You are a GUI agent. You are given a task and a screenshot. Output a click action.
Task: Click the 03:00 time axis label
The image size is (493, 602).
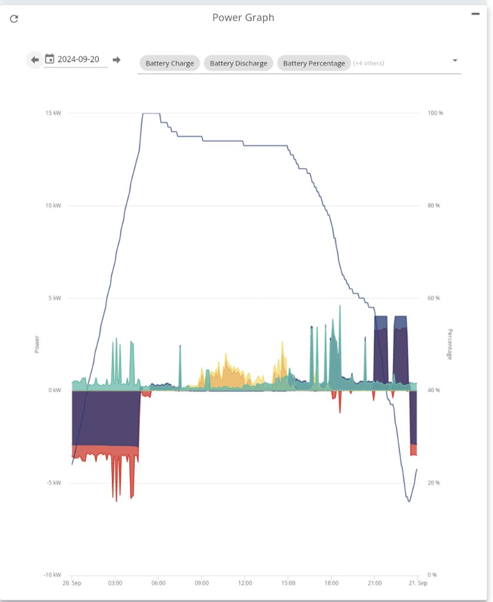pos(115,583)
